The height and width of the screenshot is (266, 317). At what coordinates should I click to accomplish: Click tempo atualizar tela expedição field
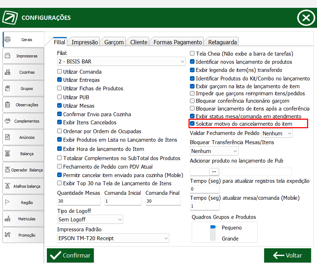click(204, 189)
